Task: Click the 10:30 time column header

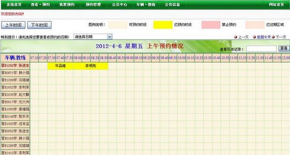Action: (208, 58)
